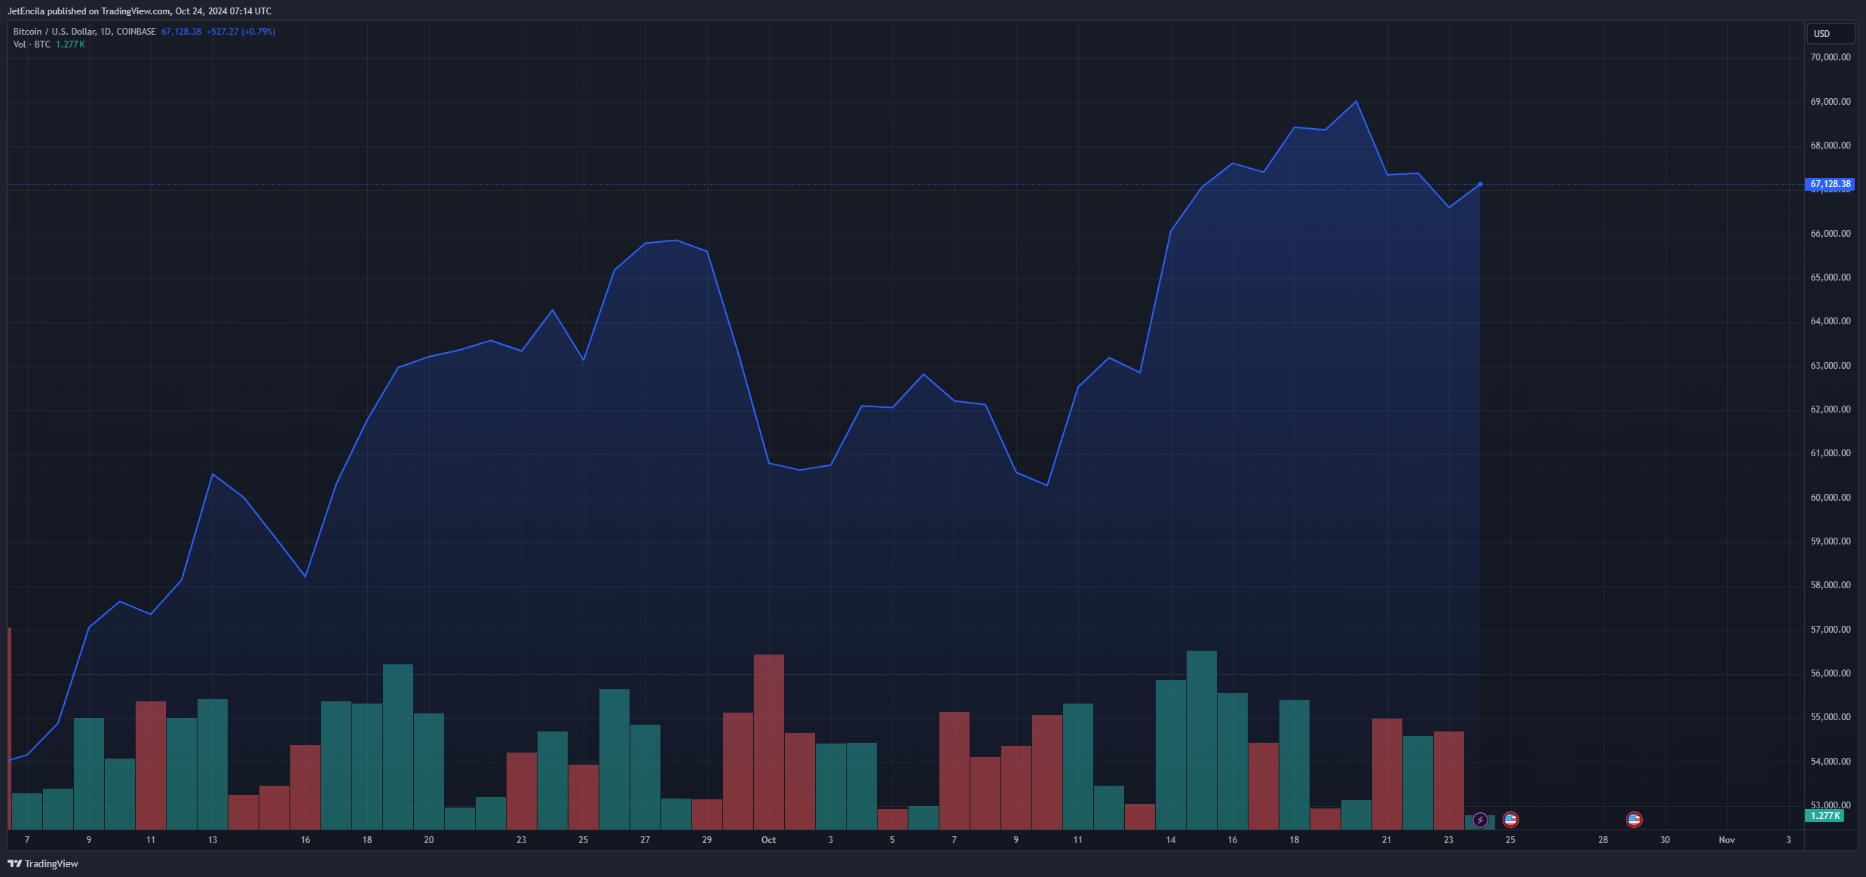Click the 1.277K value in volume legend
The width and height of the screenshot is (1866, 877).
pos(70,44)
